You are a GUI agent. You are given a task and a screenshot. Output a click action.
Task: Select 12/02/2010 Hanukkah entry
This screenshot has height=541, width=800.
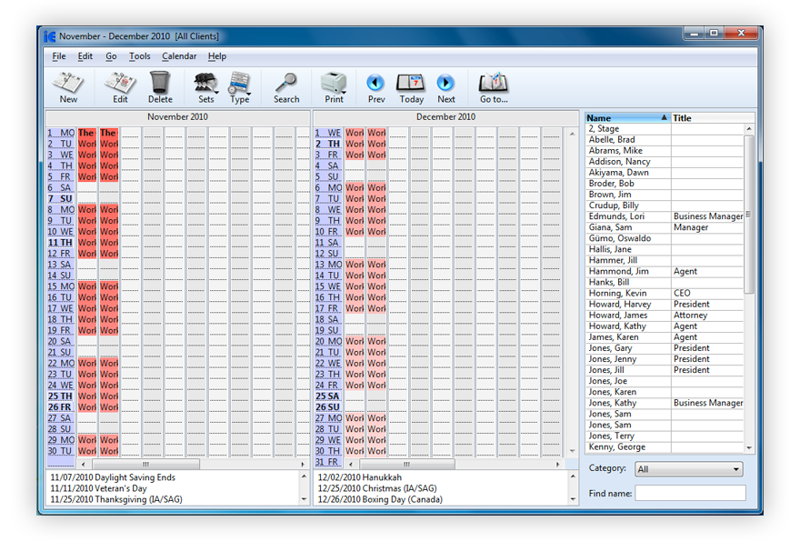tap(360, 477)
